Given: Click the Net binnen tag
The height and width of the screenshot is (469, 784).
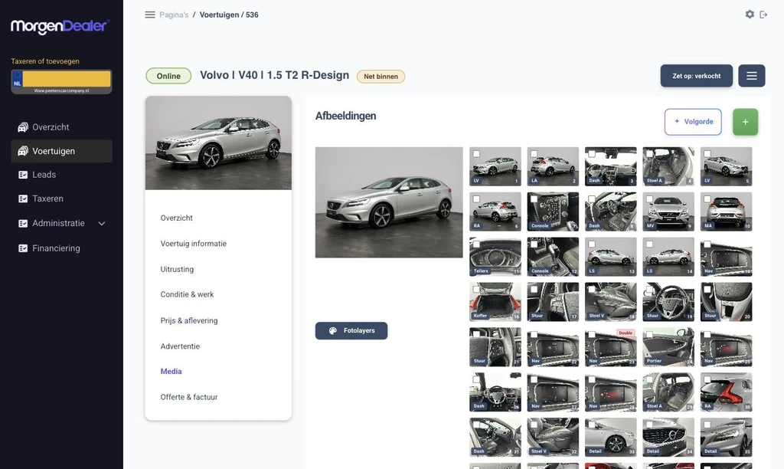Looking at the screenshot, I should point(381,77).
